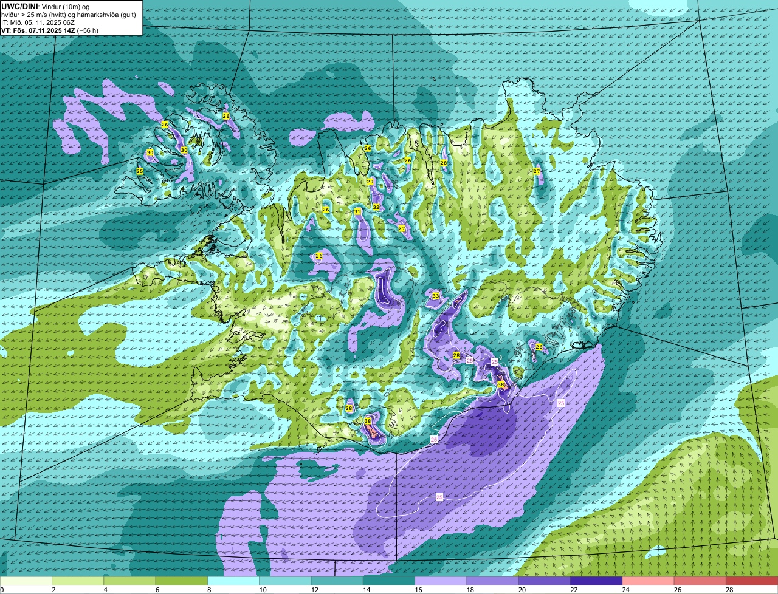Click the legend tick label '10'

point(262,590)
